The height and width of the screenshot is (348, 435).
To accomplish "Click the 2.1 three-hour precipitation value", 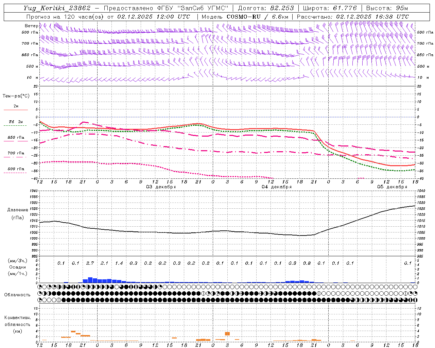I will [104, 263].
